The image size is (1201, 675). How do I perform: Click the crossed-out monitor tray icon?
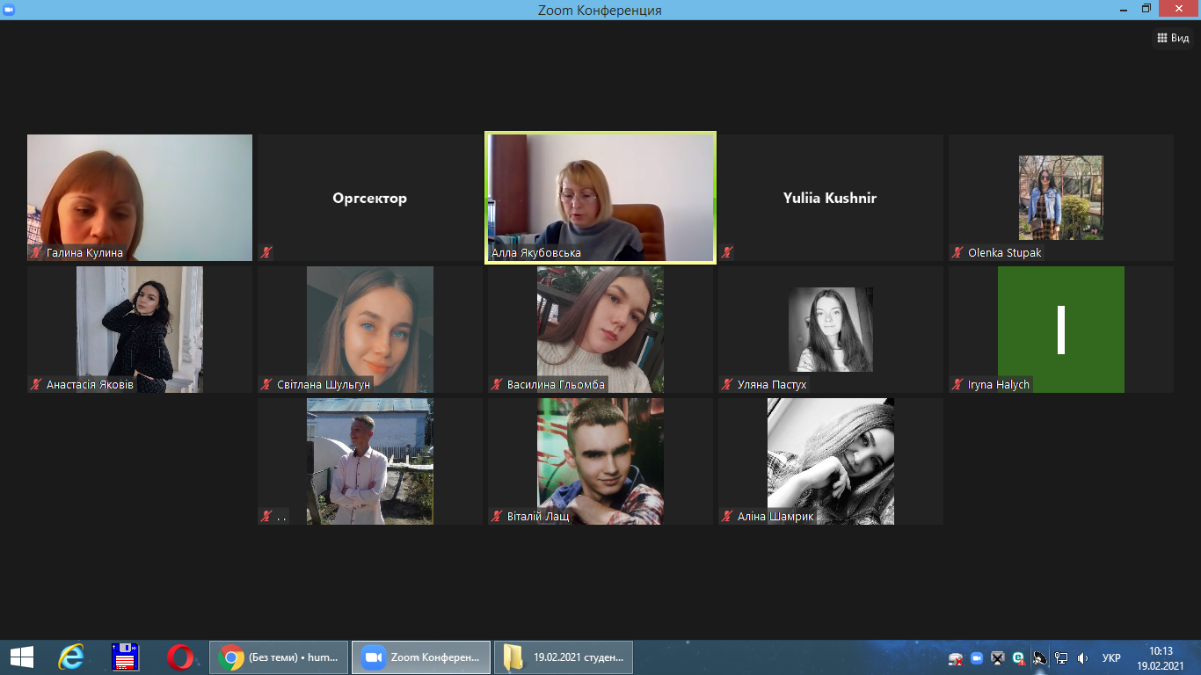[998, 658]
